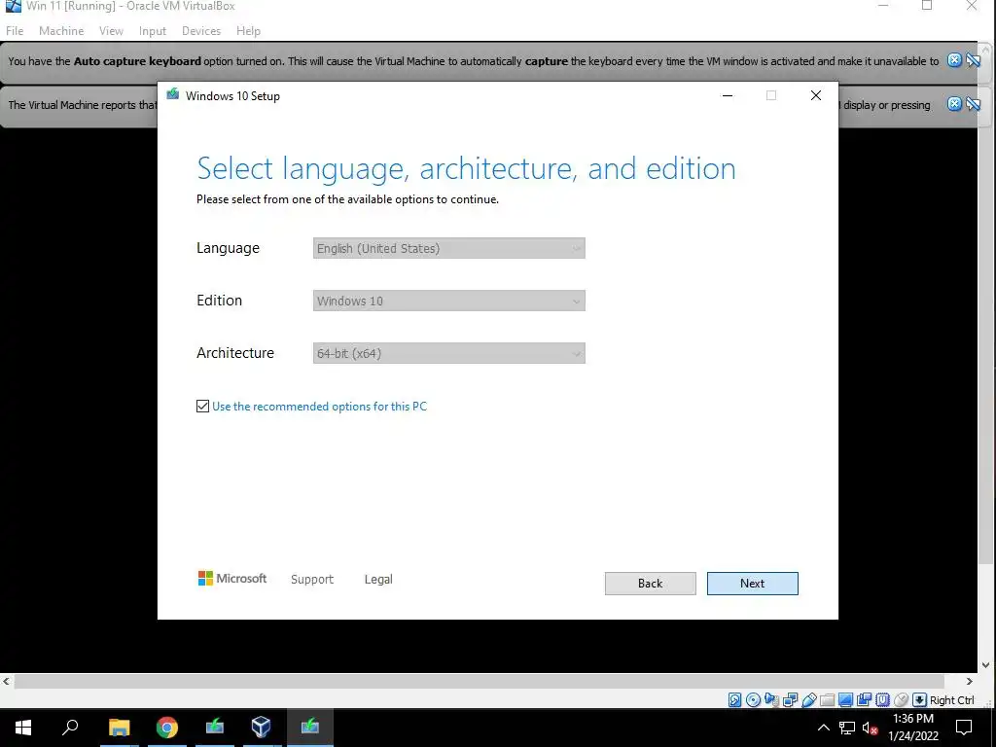Click the network tray icon

pyautogui.click(x=847, y=728)
